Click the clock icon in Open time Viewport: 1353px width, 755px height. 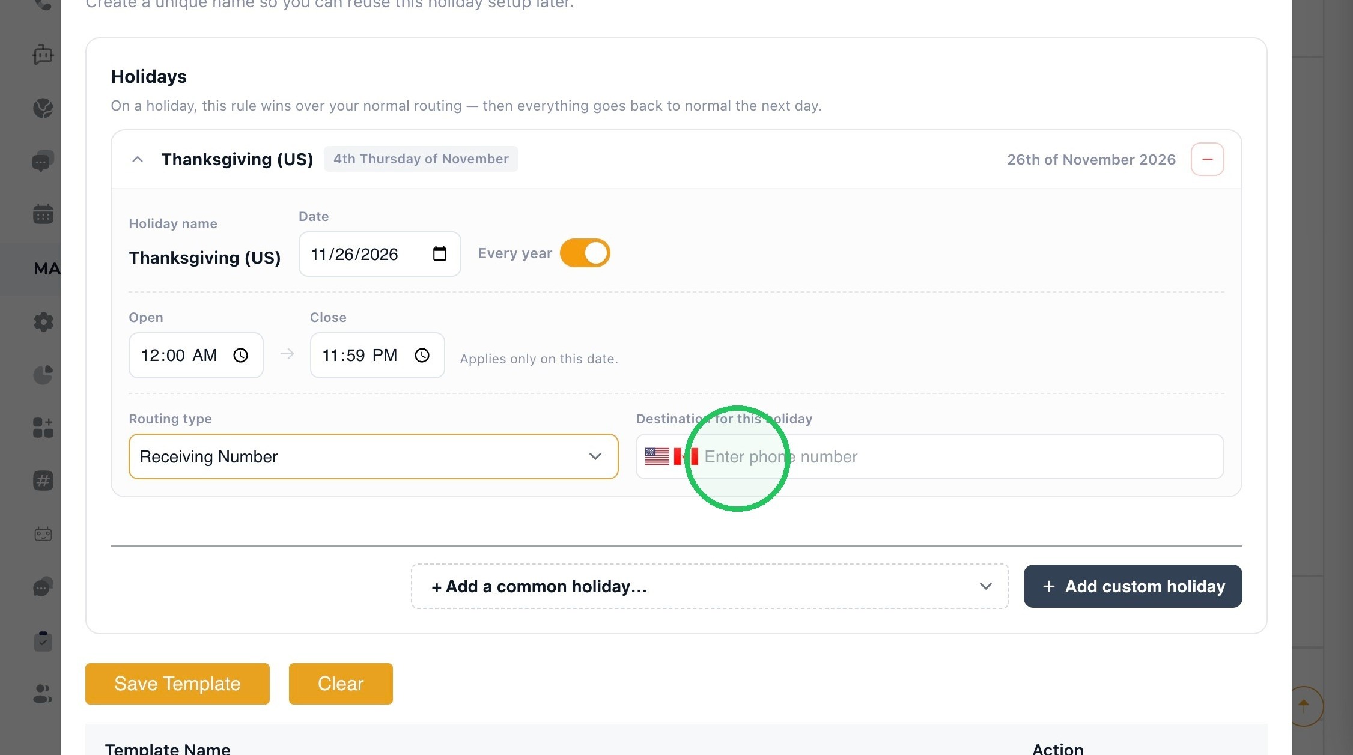coord(240,355)
